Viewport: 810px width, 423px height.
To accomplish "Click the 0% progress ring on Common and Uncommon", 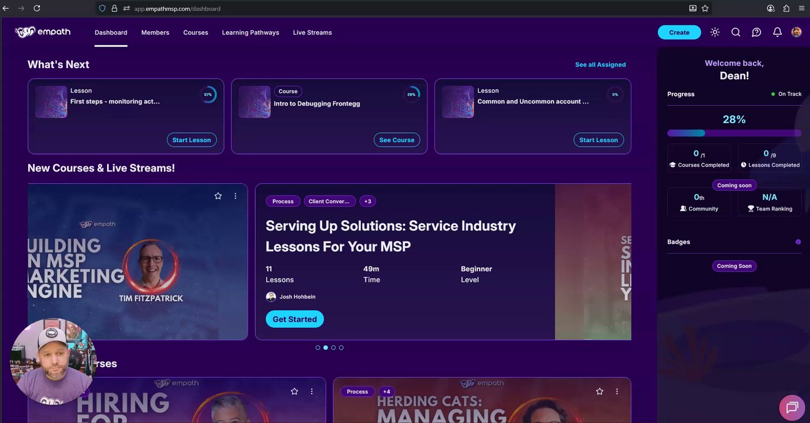I will pos(615,95).
